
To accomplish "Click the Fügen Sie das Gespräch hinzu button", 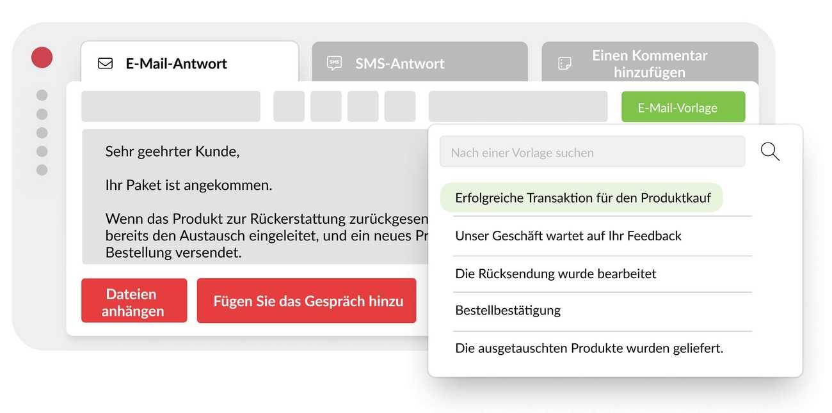I will 307,300.
